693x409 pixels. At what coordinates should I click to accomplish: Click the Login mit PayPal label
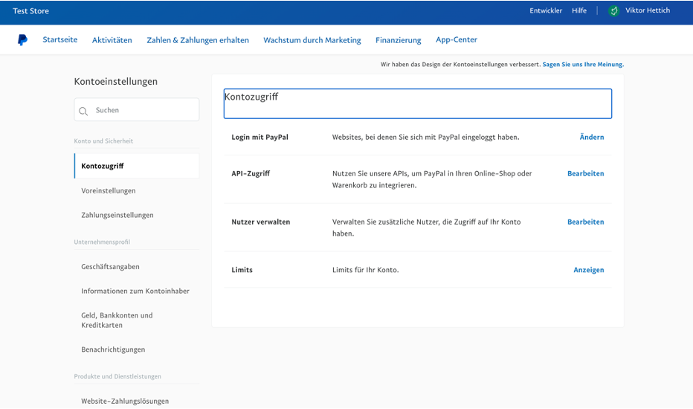260,138
